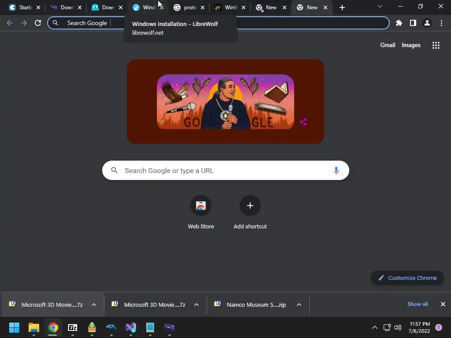The width and height of the screenshot is (451, 338).
Task: Open the volume control in tray
Action: pyautogui.click(x=398, y=327)
